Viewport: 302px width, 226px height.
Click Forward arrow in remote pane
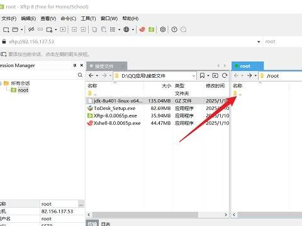click(249, 75)
